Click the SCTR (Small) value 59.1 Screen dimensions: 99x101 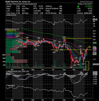click(x=60, y=13)
